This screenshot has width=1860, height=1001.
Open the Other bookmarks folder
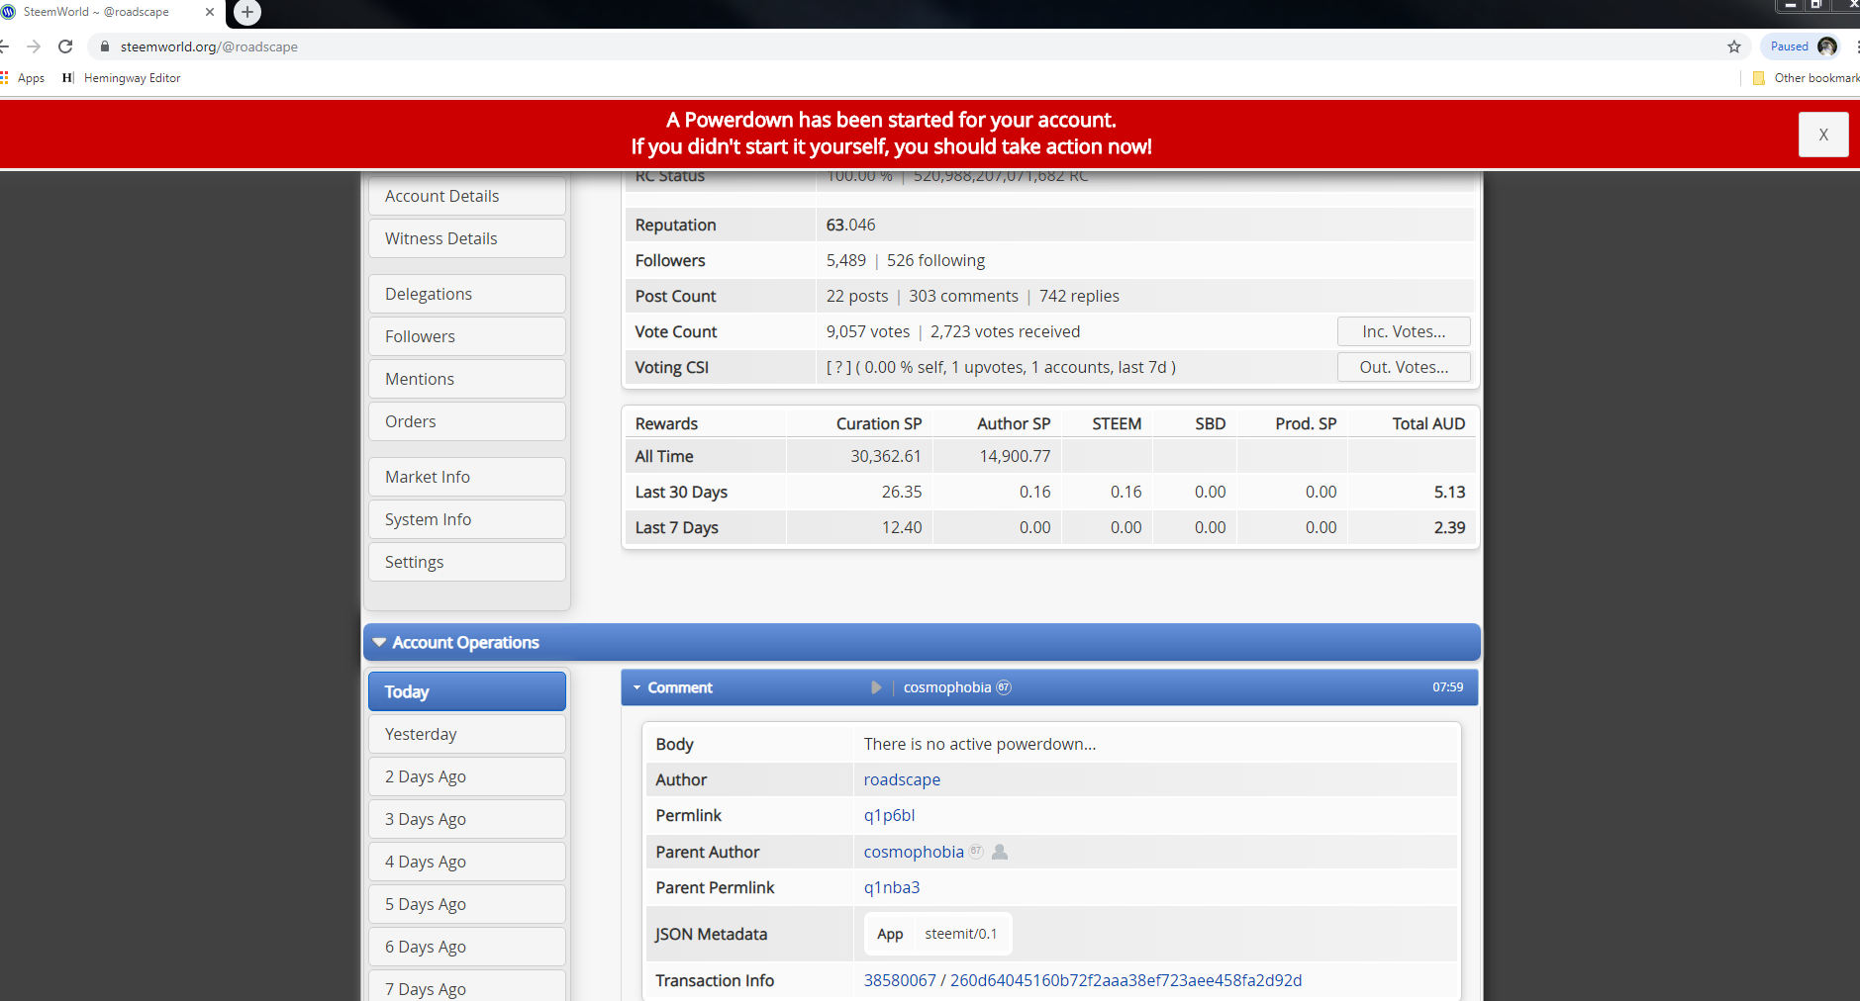coord(1806,78)
